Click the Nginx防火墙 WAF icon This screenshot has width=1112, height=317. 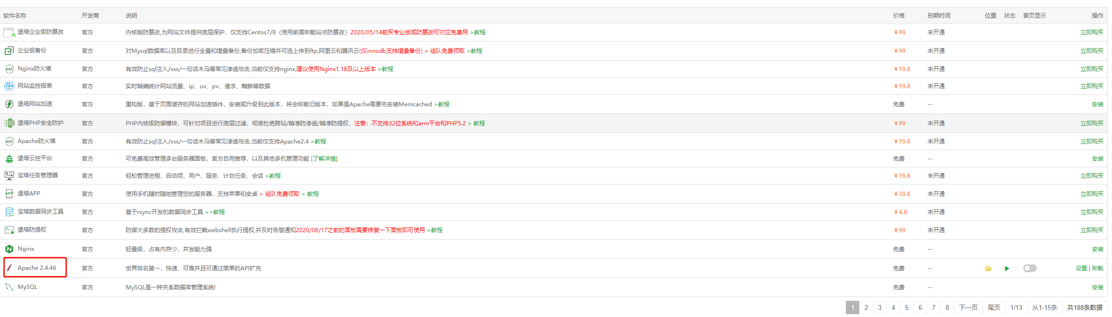(9, 69)
